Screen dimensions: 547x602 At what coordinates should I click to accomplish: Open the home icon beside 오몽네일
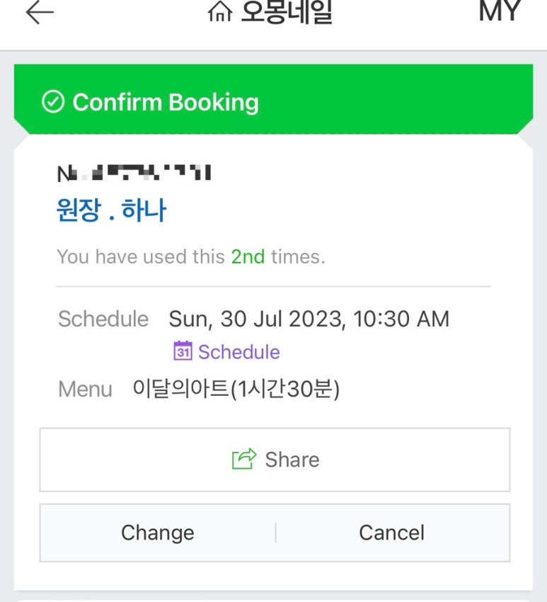coord(220,11)
